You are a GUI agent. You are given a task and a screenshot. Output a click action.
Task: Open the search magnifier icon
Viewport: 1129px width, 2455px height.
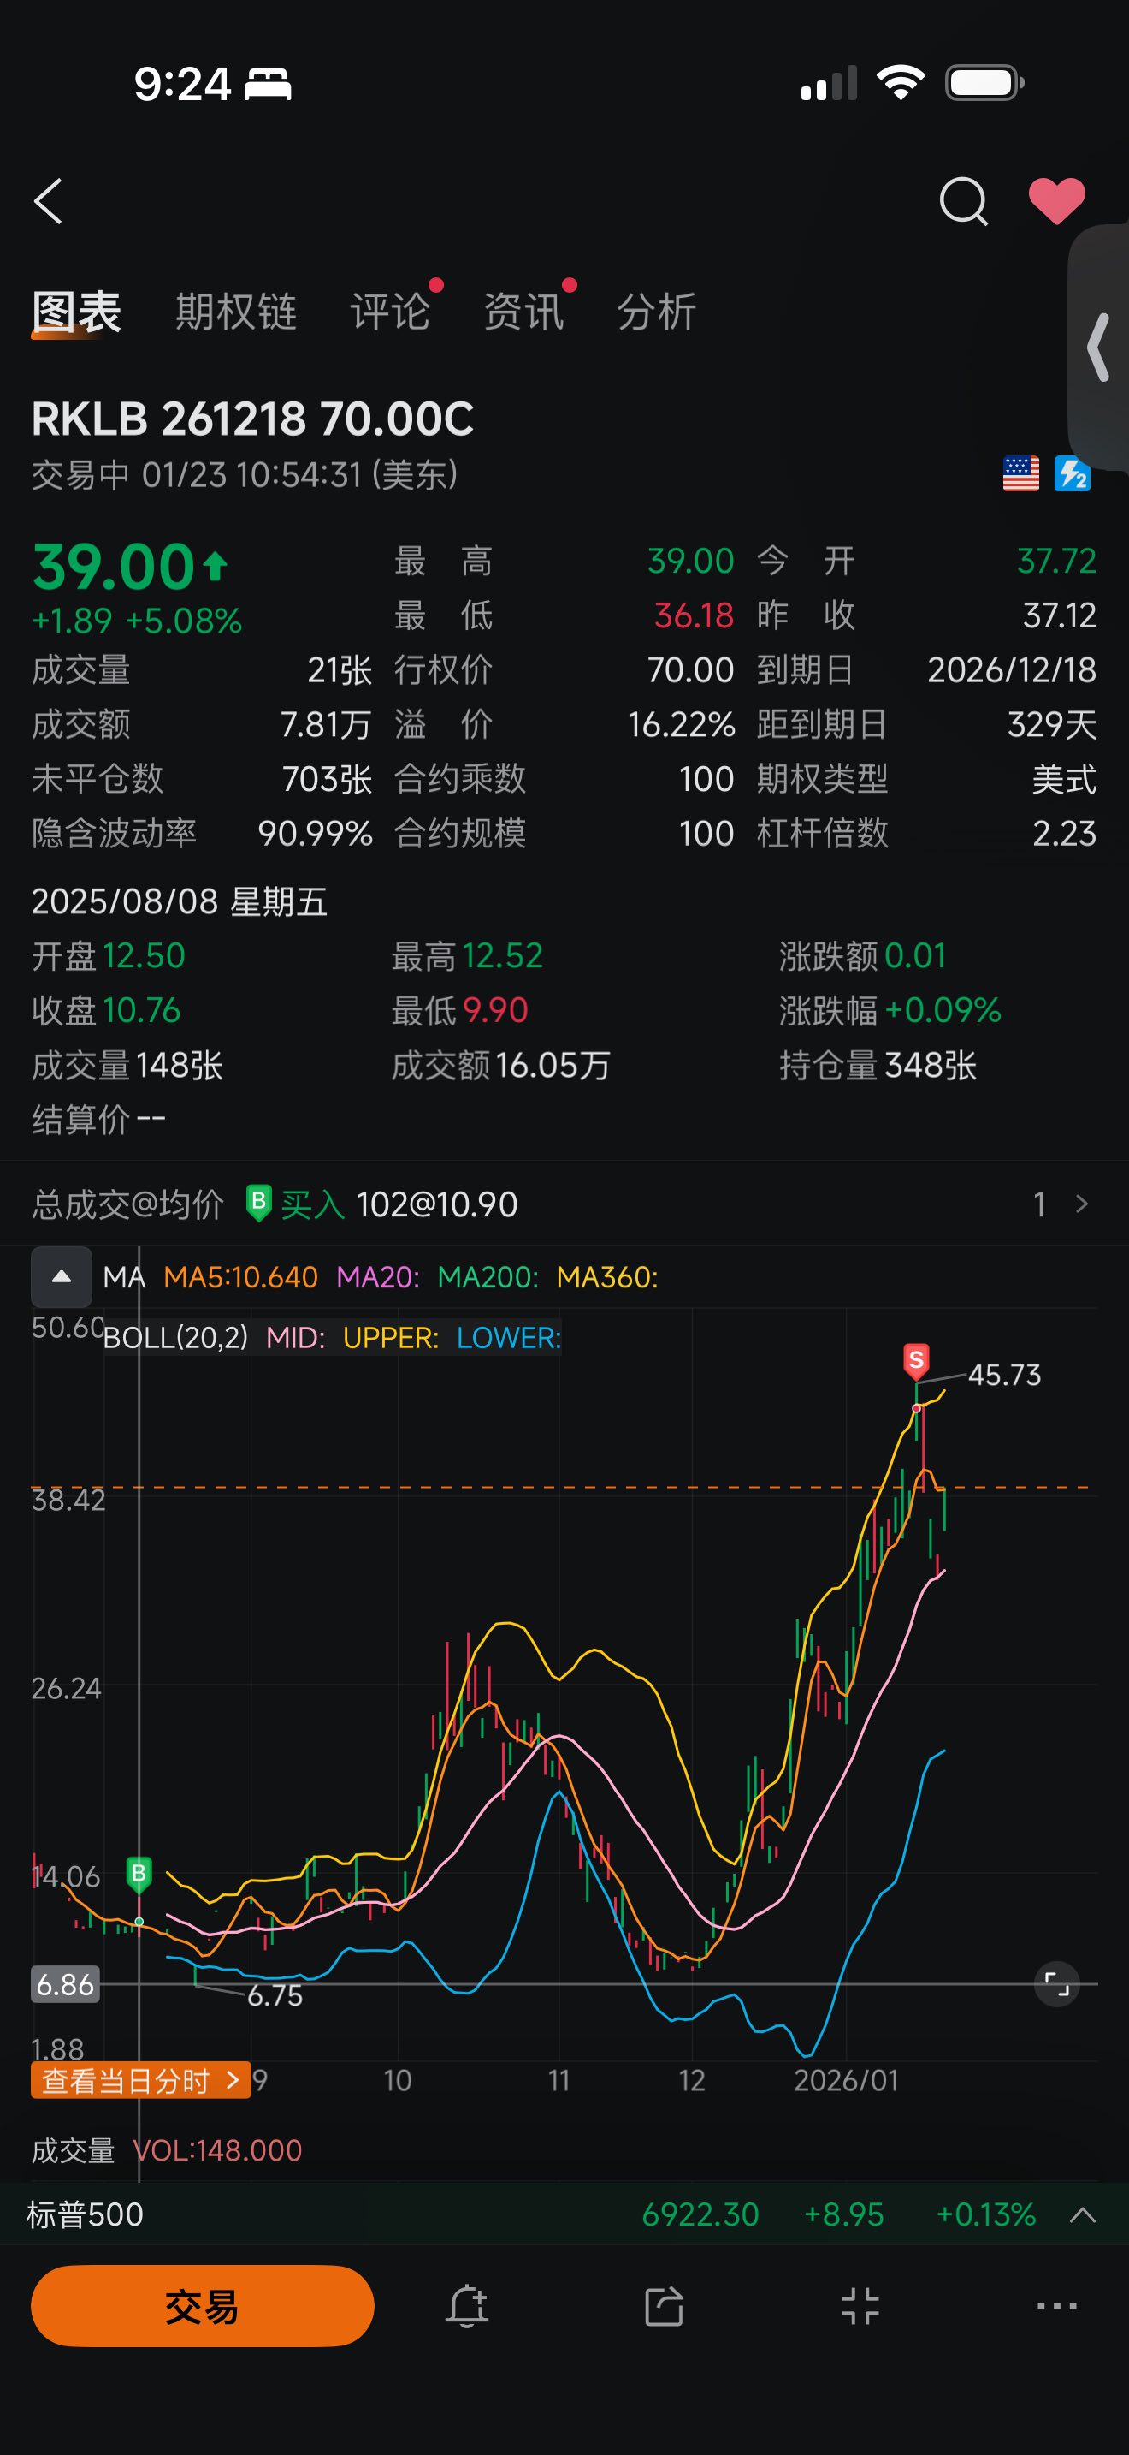click(x=963, y=201)
